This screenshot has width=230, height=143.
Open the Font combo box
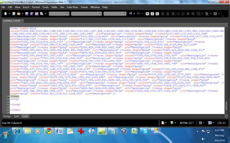[x=86, y=13]
